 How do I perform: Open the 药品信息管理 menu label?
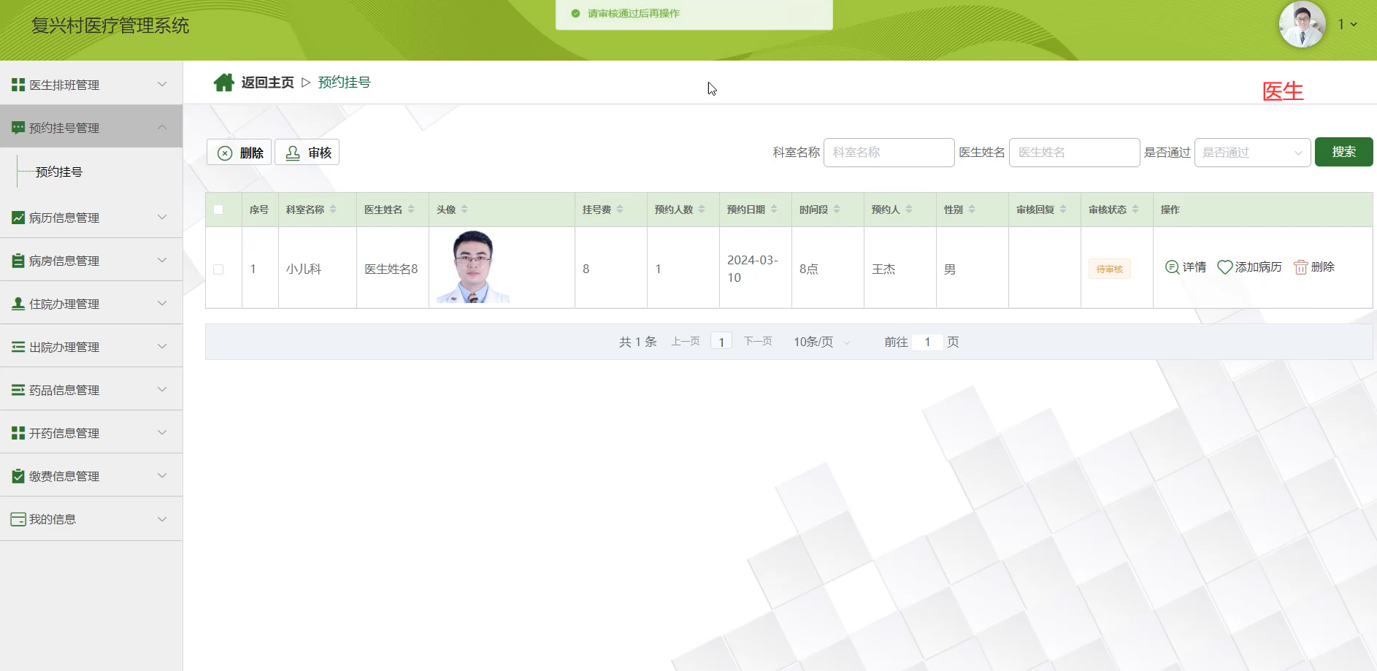coord(64,390)
